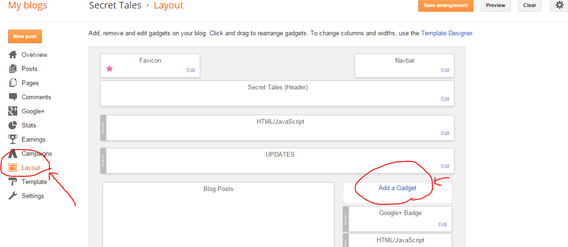Image resolution: width=568 pixels, height=247 pixels.
Task: Open Overview in the sidebar
Action: tap(34, 55)
